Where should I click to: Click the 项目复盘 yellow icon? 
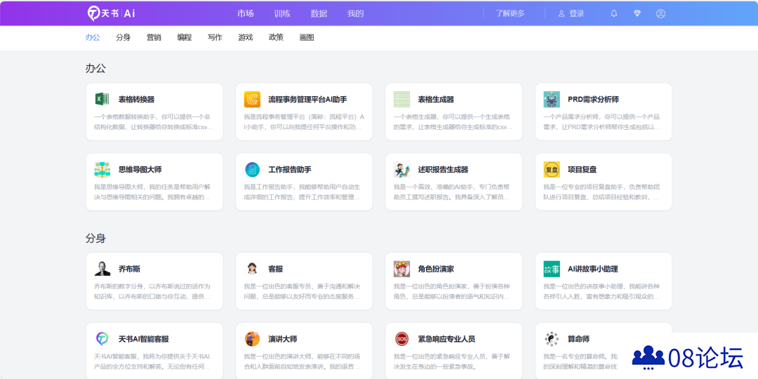(552, 169)
